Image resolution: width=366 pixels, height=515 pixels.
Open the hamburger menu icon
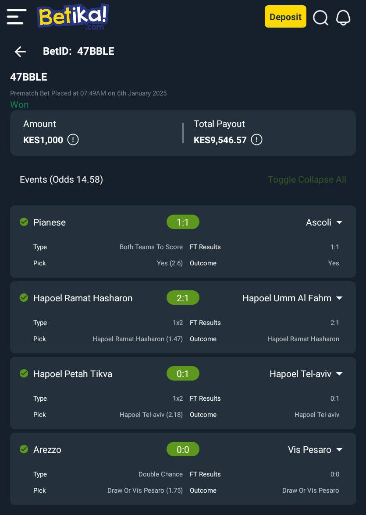17,17
